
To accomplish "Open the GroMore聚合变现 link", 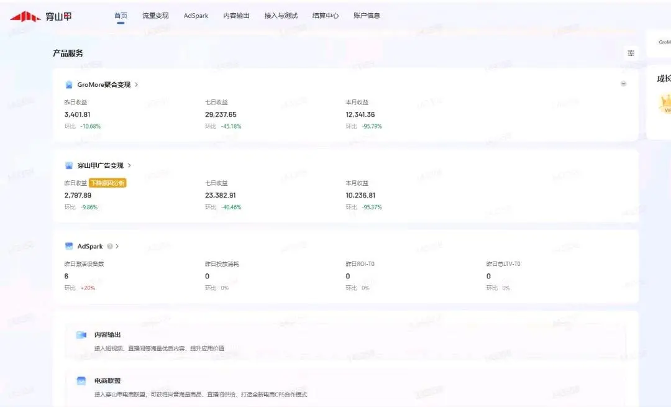I will click(x=104, y=85).
